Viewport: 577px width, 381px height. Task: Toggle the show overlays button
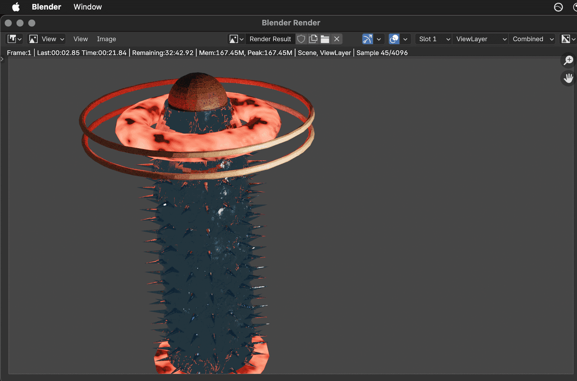click(394, 39)
